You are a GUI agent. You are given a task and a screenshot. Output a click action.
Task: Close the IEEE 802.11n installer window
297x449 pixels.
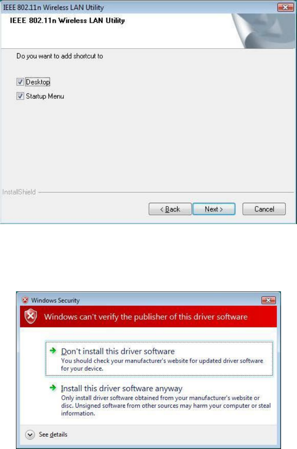click(285, 7)
